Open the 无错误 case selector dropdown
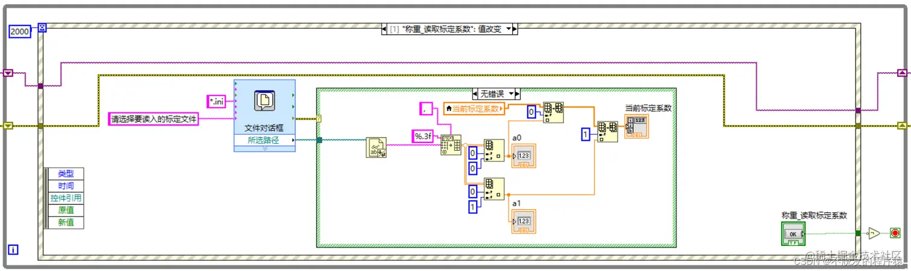 (512, 94)
